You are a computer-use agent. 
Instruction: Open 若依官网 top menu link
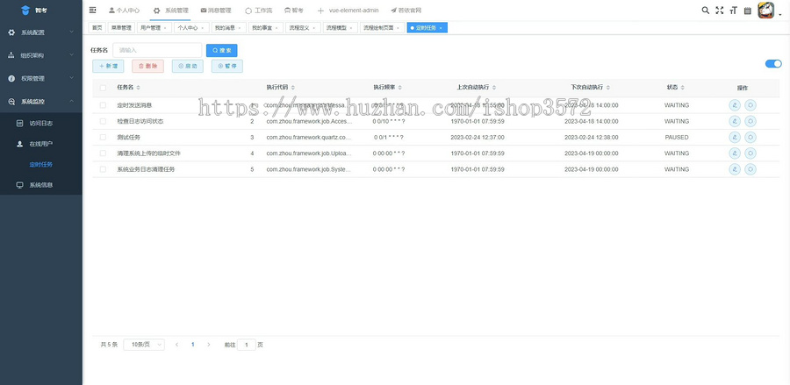(x=406, y=10)
